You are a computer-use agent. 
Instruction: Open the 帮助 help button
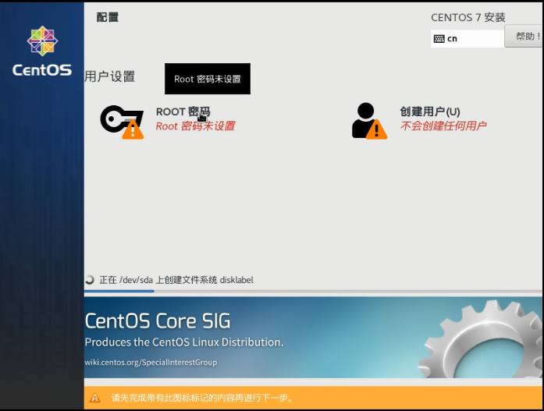point(524,36)
